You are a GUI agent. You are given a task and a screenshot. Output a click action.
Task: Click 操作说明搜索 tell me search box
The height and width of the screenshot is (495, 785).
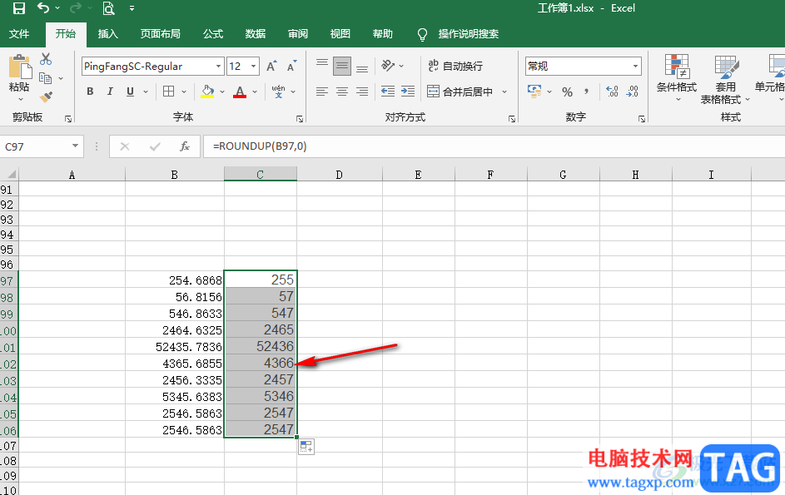click(x=468, y=34)
